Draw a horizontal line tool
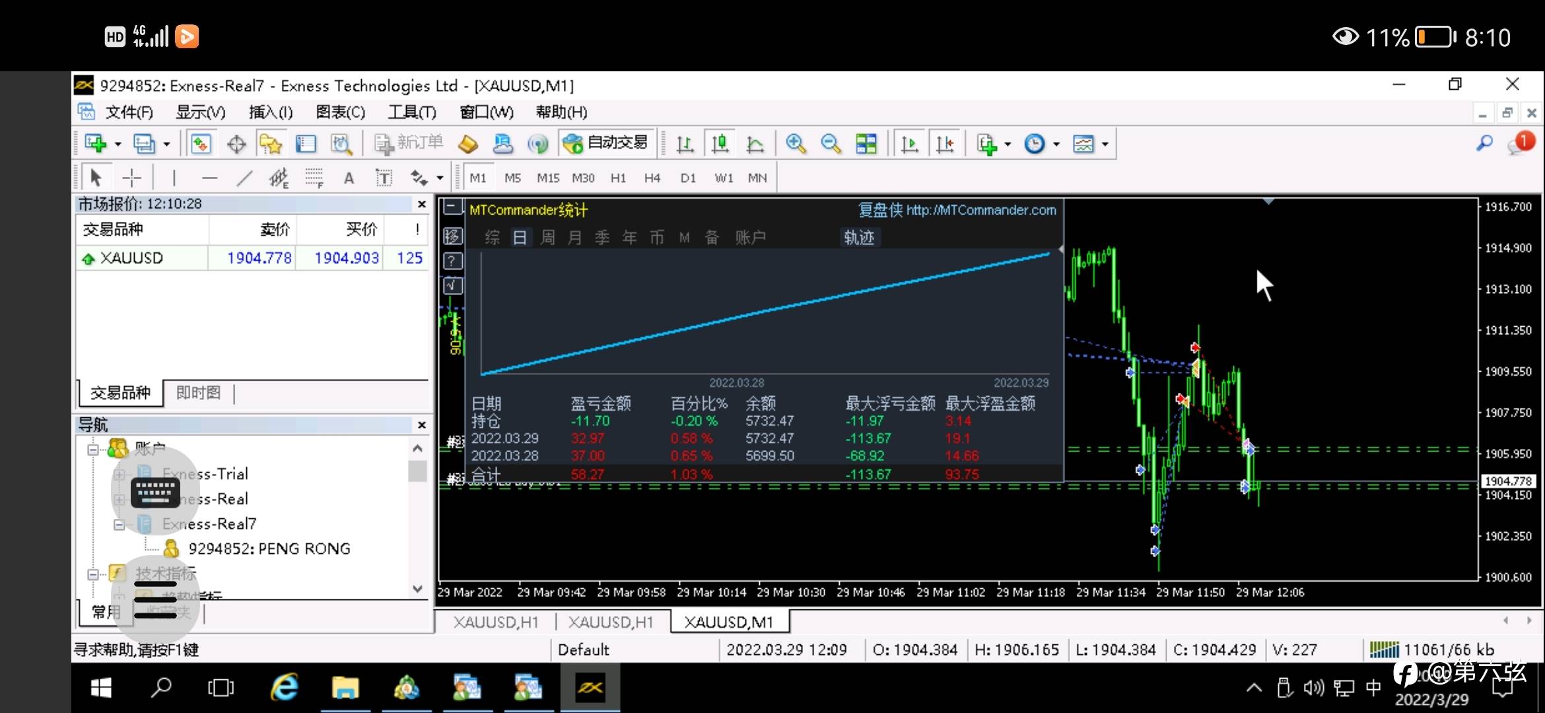1545x713 pixels. coord(209,178)
